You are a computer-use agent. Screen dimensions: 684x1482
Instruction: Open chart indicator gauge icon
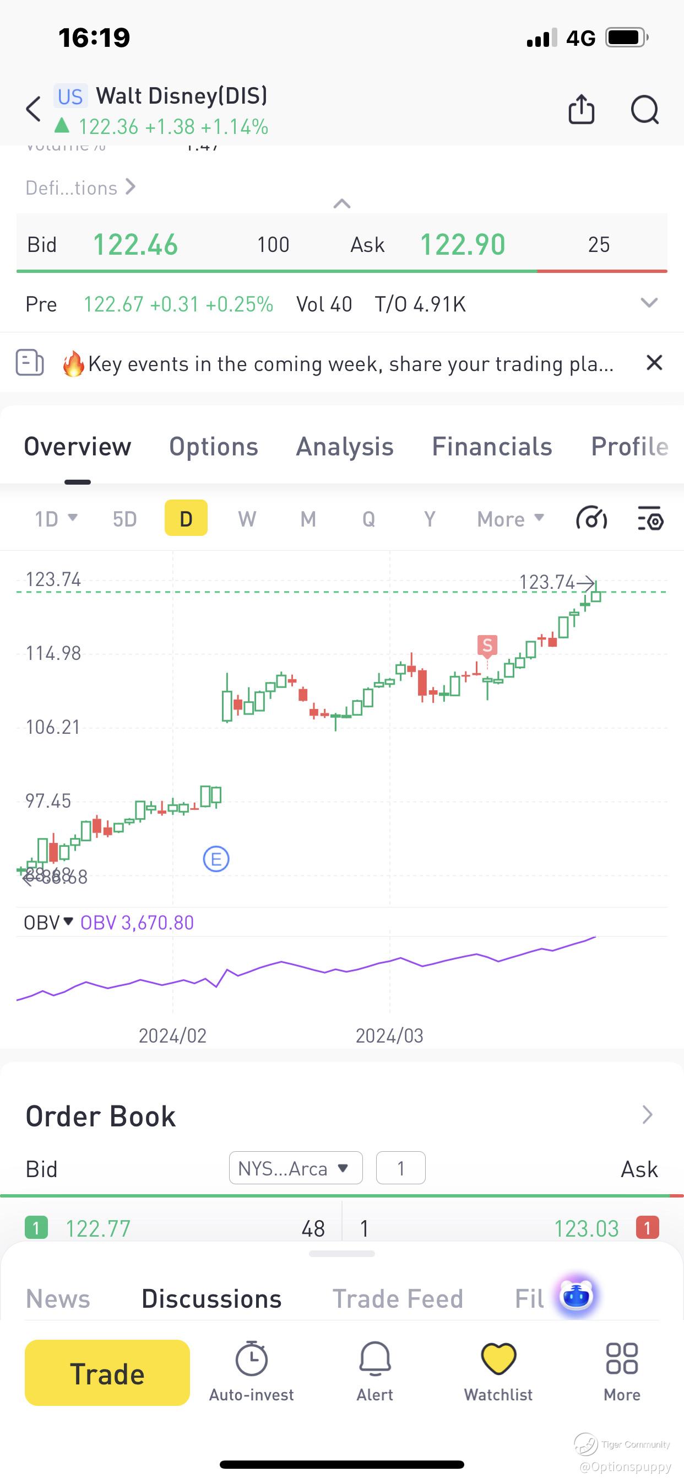pos(591,518)
